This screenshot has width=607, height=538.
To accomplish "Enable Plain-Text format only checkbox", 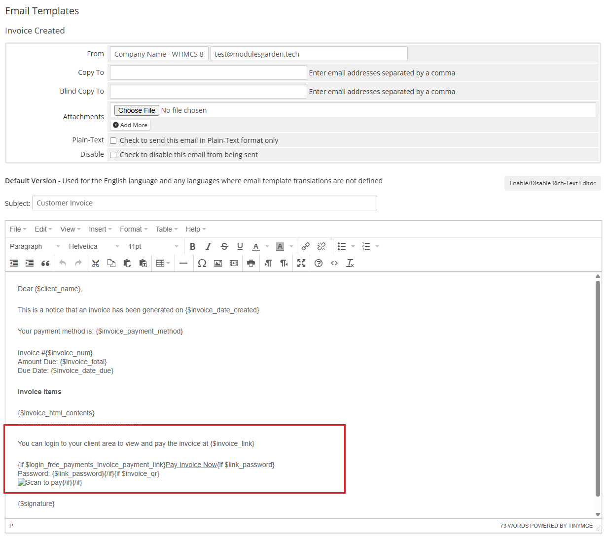I will click(x=113, y=140).
